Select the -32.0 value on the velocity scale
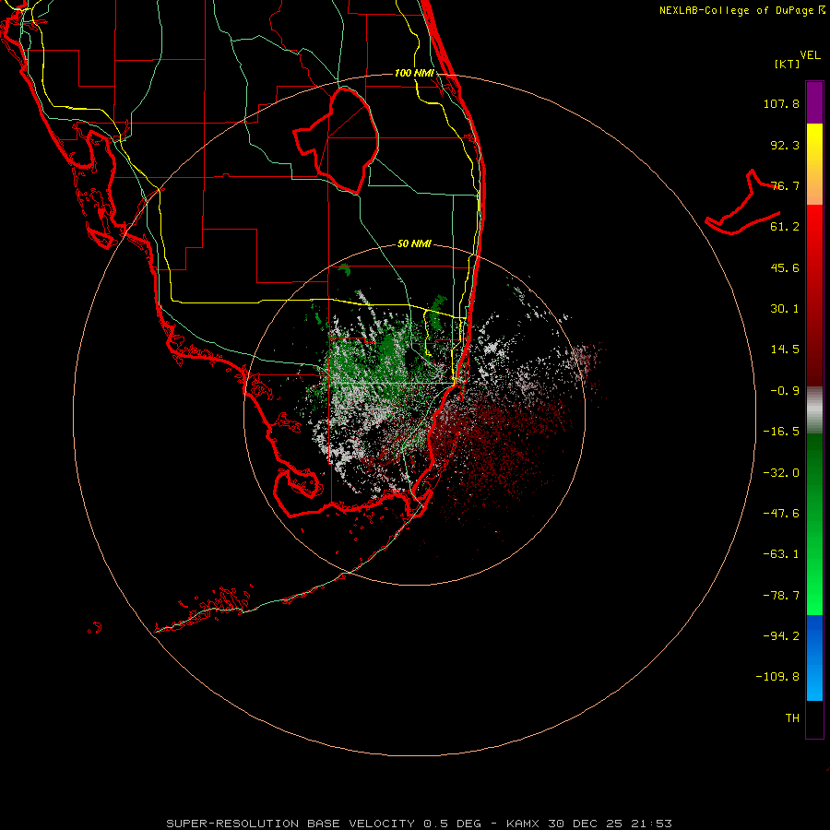 781,473
